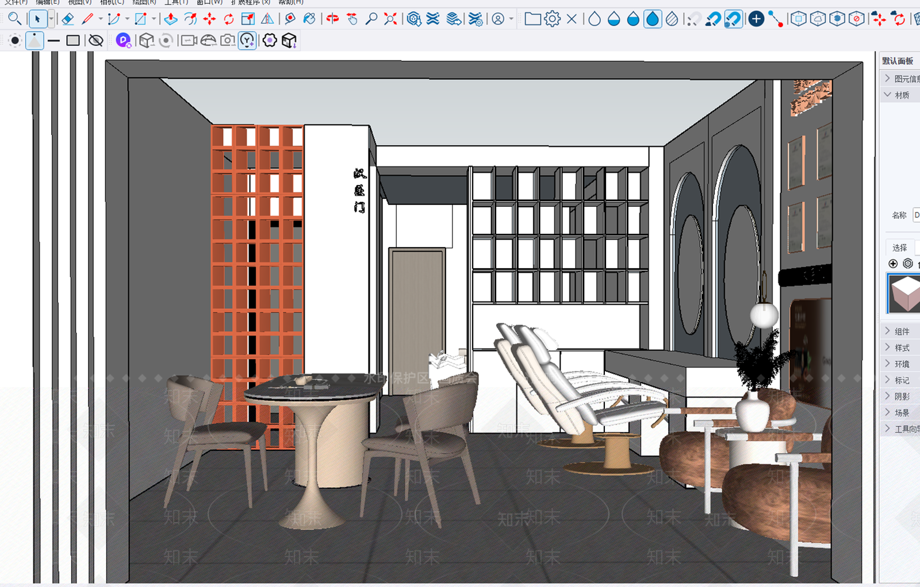Expand the 阴影 panel section
Viewport: 920px width, 587px height.
[900, 396]
